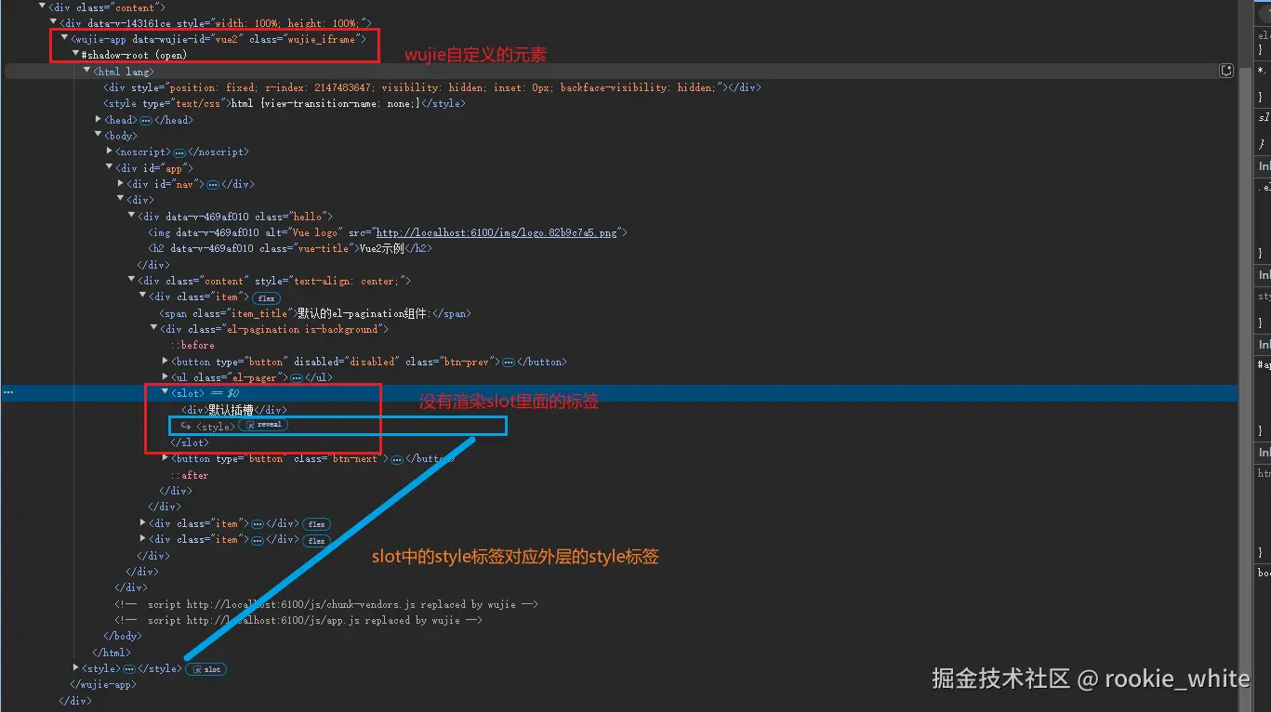
Task: Expand the ul class="el-pager" element
Action: [165, 377]
